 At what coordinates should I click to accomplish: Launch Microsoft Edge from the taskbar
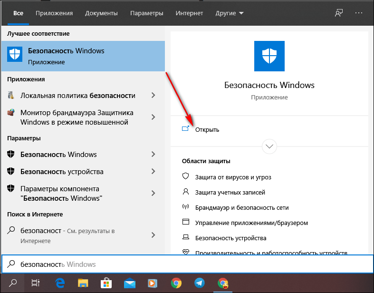[x=59, y=283]
